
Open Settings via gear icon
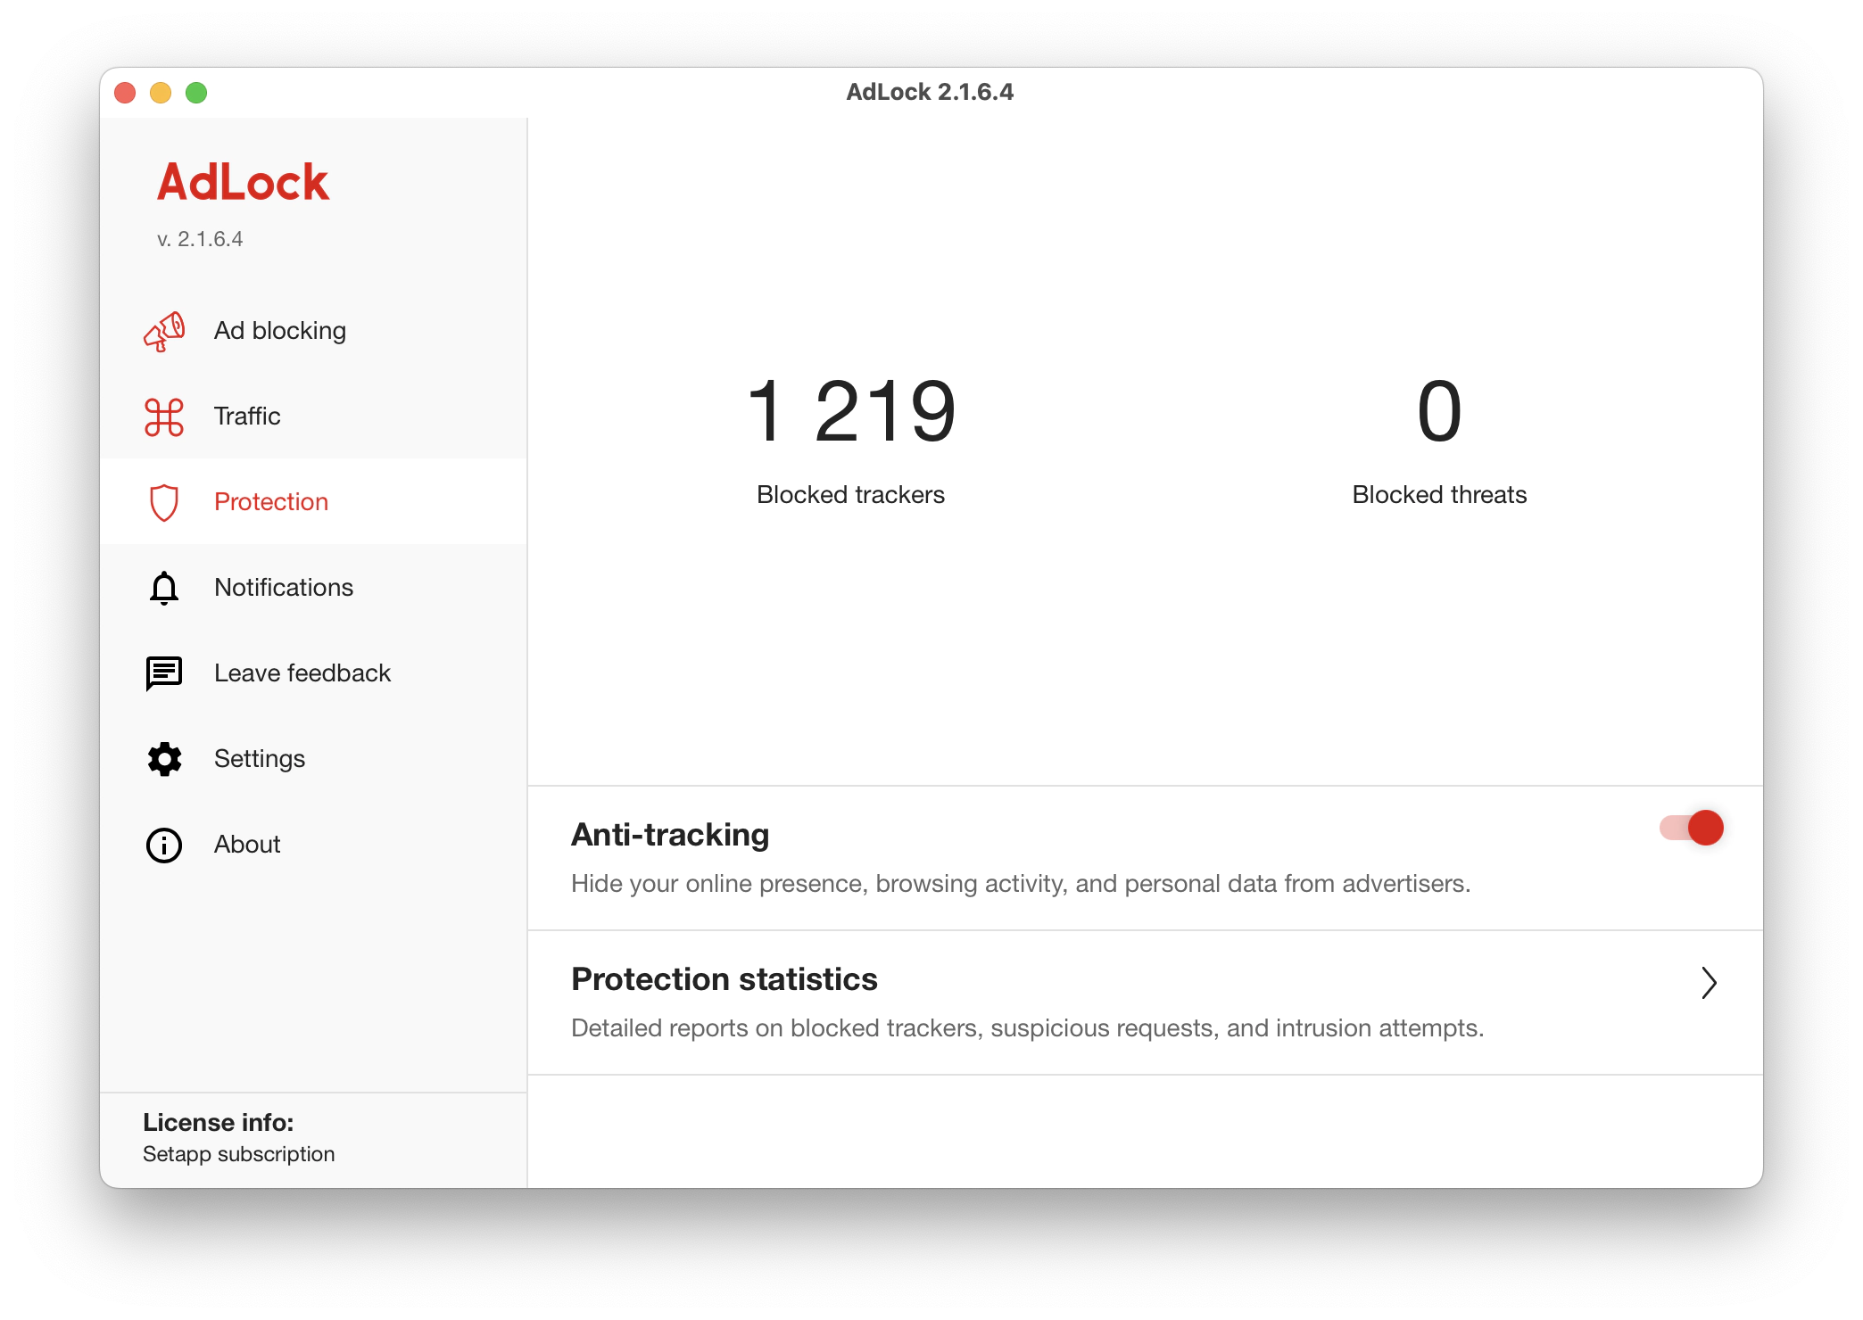coord(166,757)
